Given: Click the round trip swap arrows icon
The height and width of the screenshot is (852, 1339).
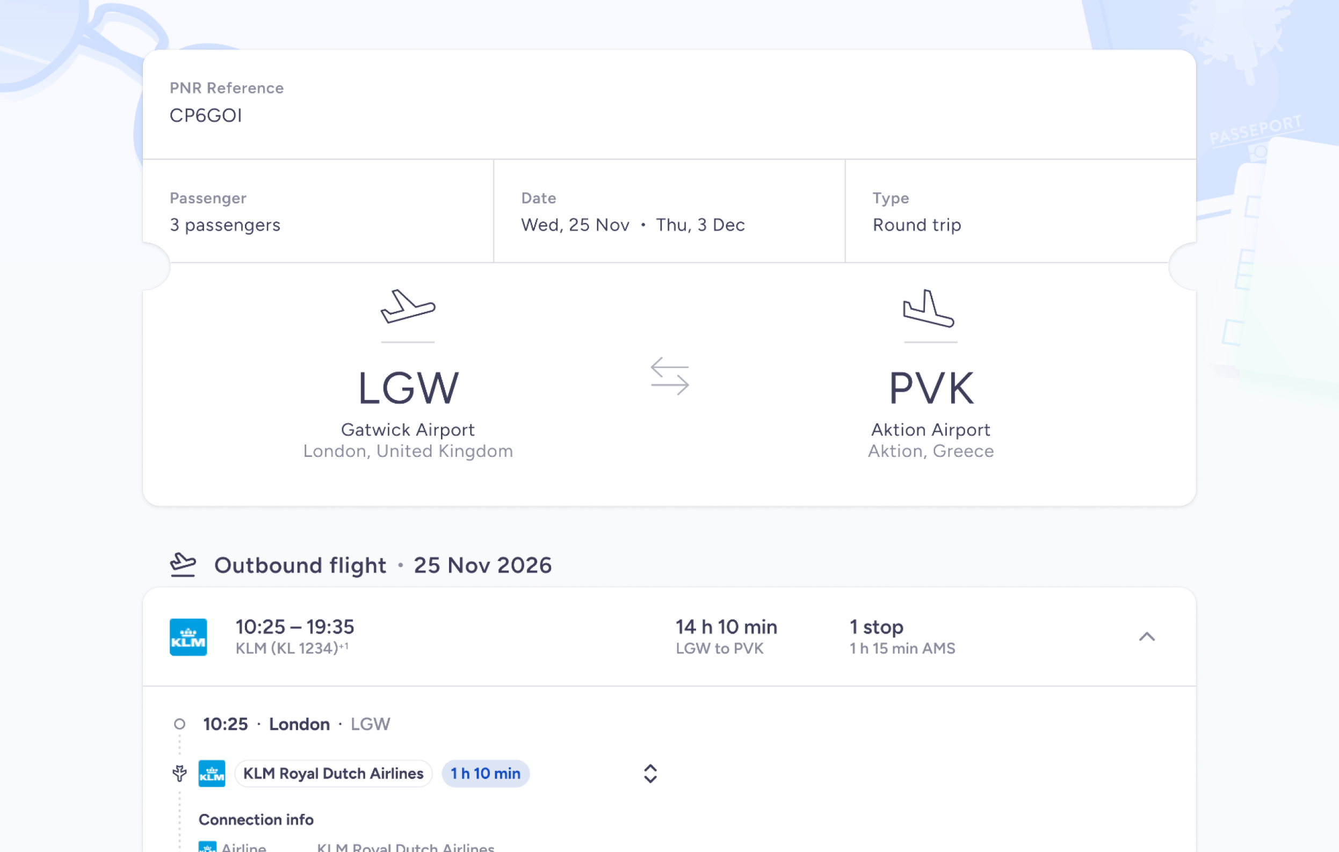Looking at the screenshot, I should [x=670, y=376].
